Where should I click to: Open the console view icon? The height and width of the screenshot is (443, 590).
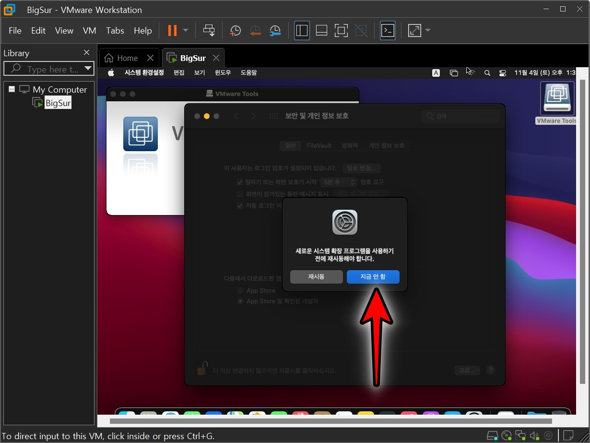pyautogui.click(x=388, y=31)
